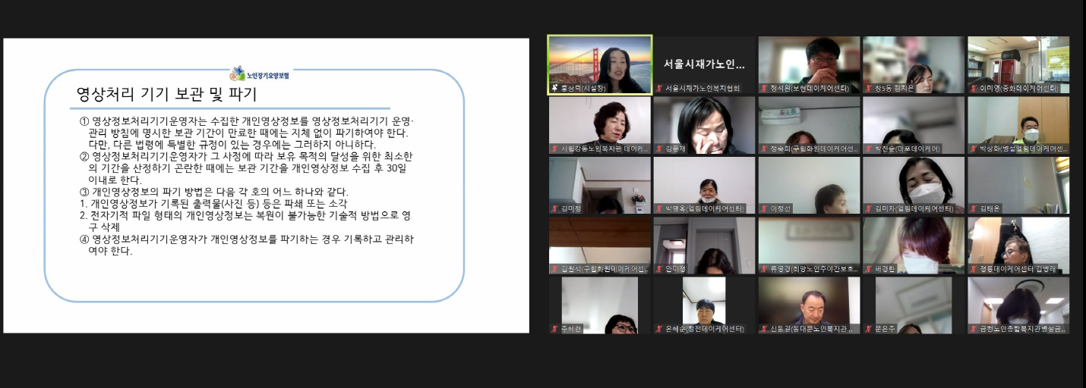Click the 온혜순(창전데이케어센터) video thumbnail
This screenshot has height=388, width=1086.
tap(704, 303)
